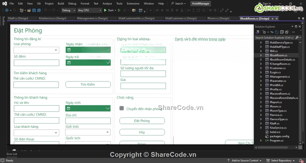Expand the fBookRoom.cs tree node
Viewport: 306px width, 163px height.
pyautogui.click(x=261, y=55)
